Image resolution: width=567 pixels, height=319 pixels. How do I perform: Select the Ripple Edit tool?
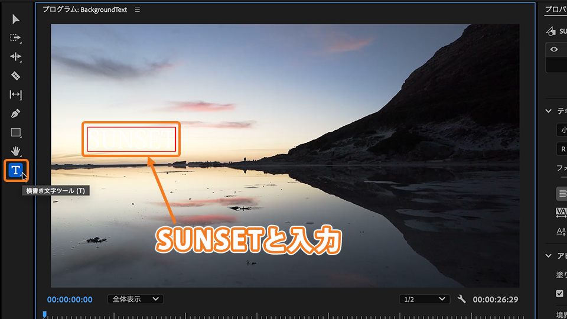point(15,57)
